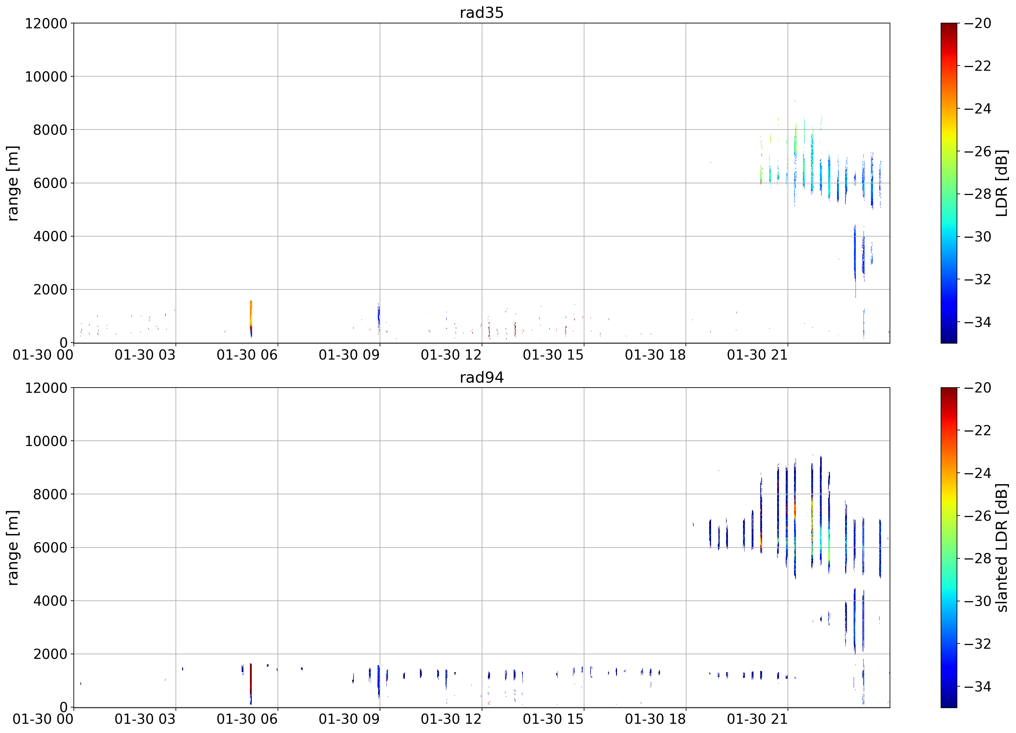Click the −28 tick on LDR colorbar

[978, 194]
